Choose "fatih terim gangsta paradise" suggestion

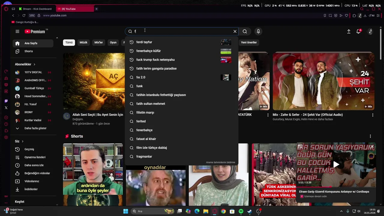(x=181, y=69)
